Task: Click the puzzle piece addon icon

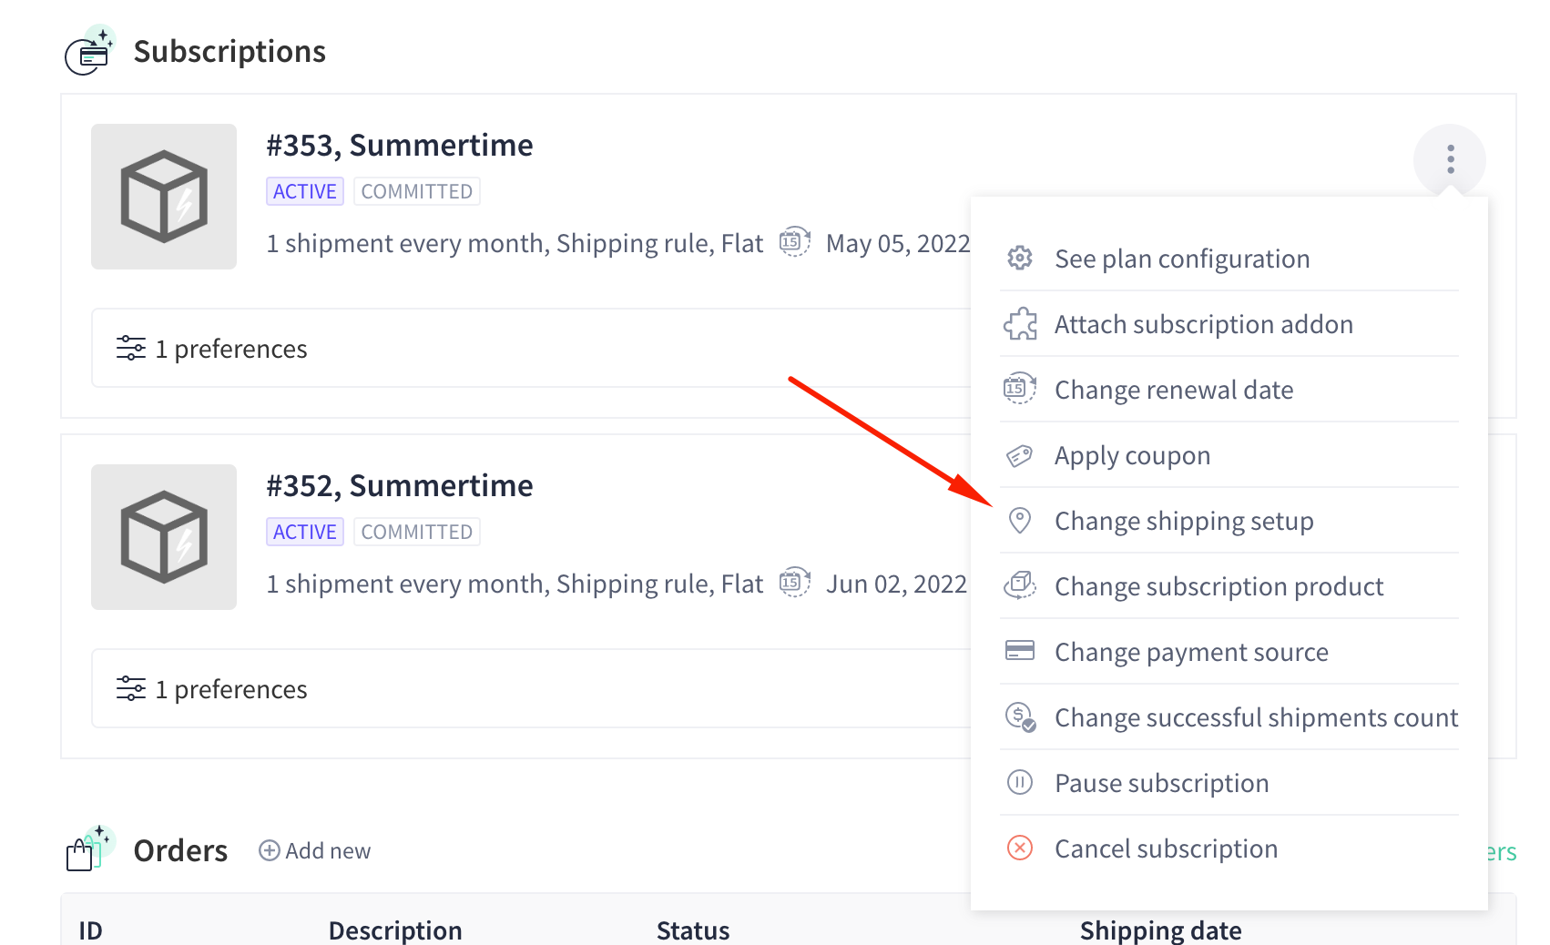Action: 1020,324
